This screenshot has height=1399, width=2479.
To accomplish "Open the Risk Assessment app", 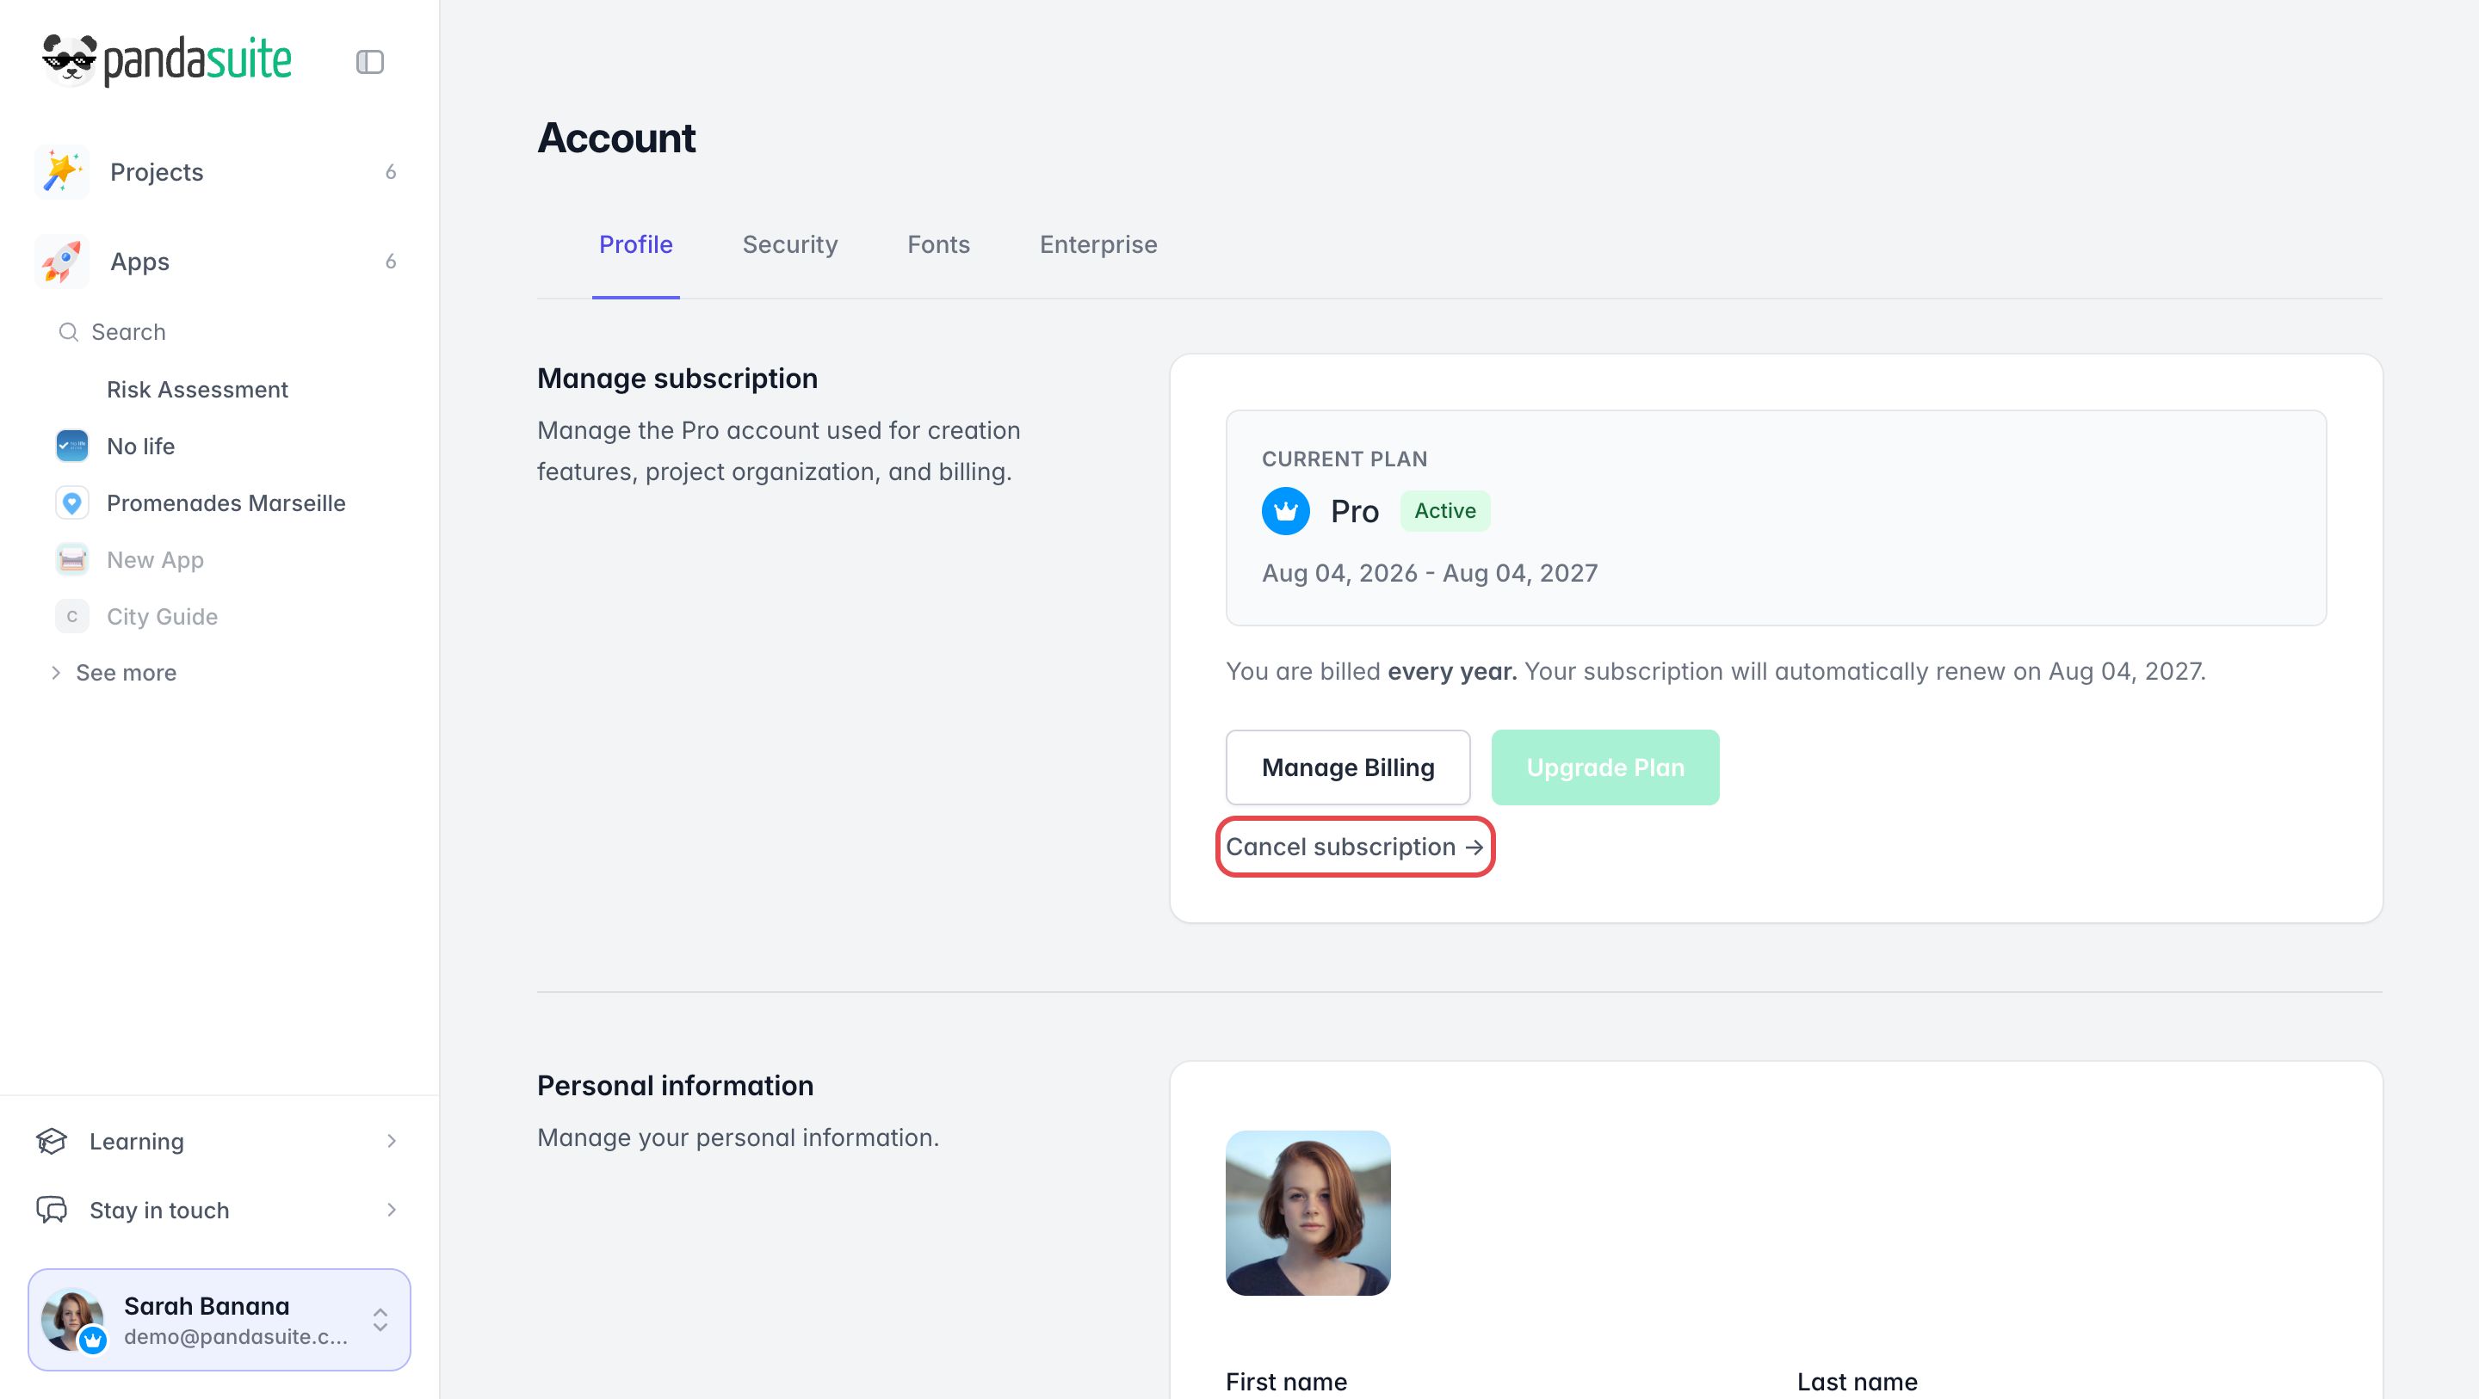I will coord(197,390).
